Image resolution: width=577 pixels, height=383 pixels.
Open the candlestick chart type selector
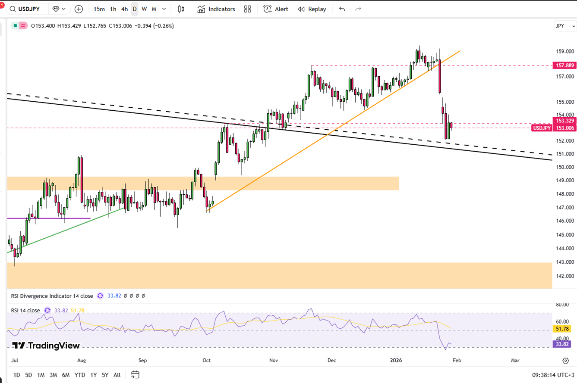click(x=181, y=9)
